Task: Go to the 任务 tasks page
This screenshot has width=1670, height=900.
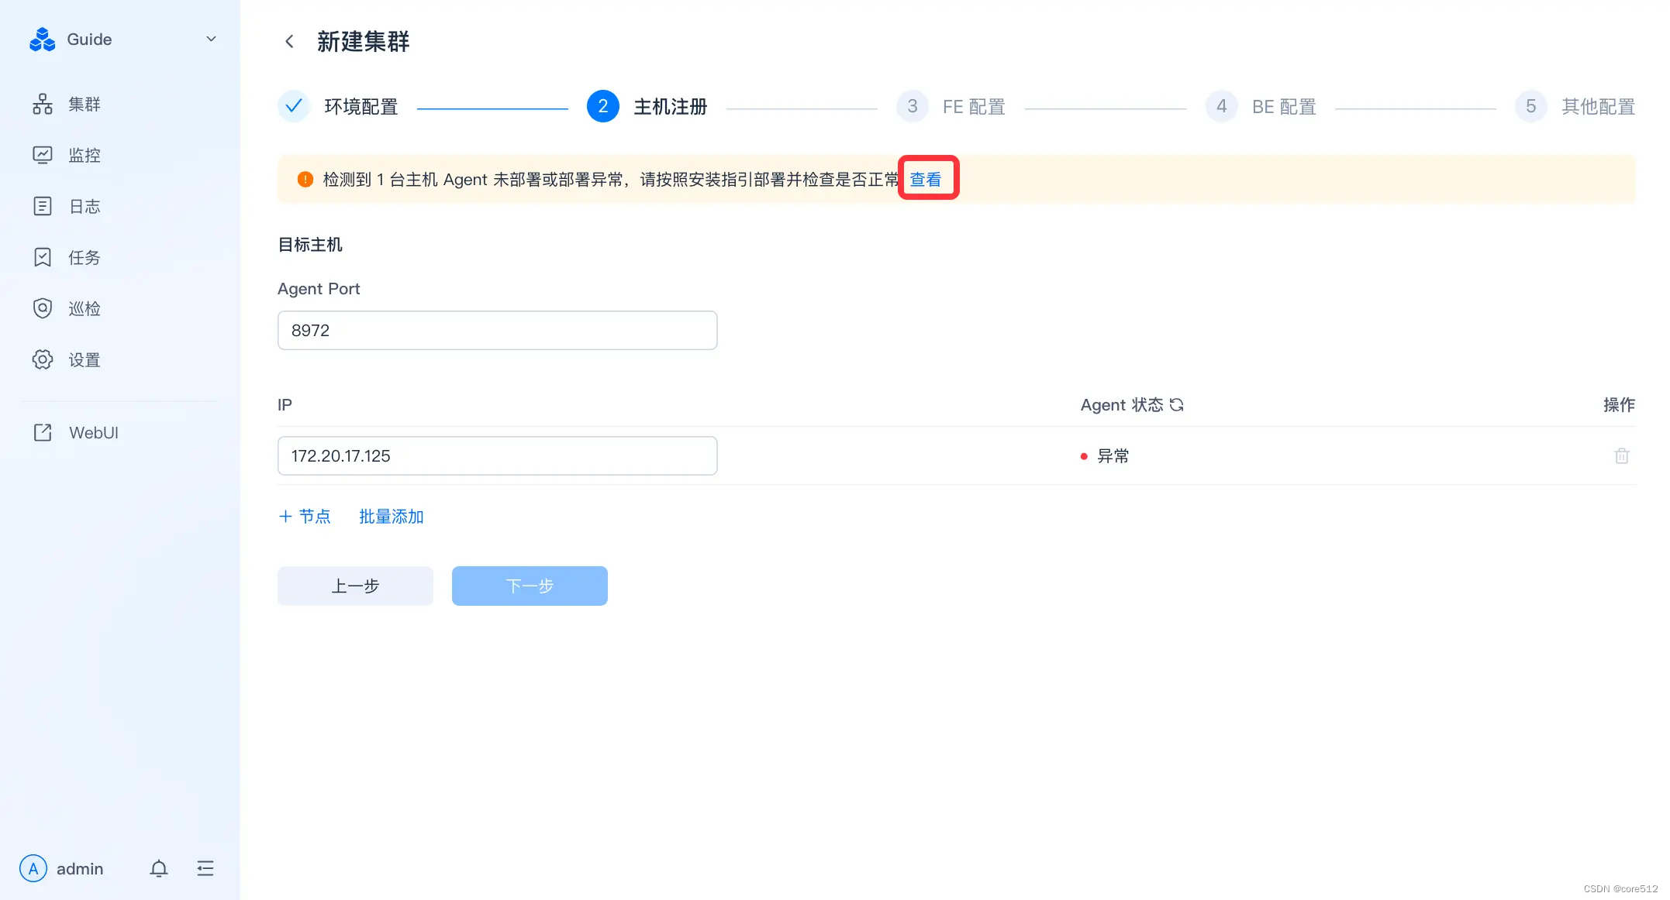Action: (x=83, y=257)
